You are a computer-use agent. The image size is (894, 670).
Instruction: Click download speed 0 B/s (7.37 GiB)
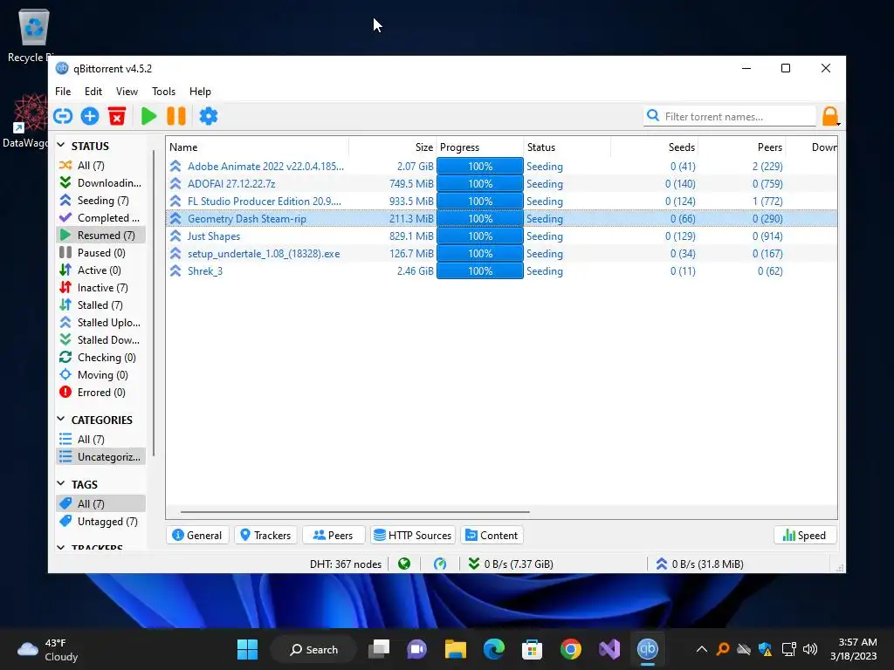point(511,564)
